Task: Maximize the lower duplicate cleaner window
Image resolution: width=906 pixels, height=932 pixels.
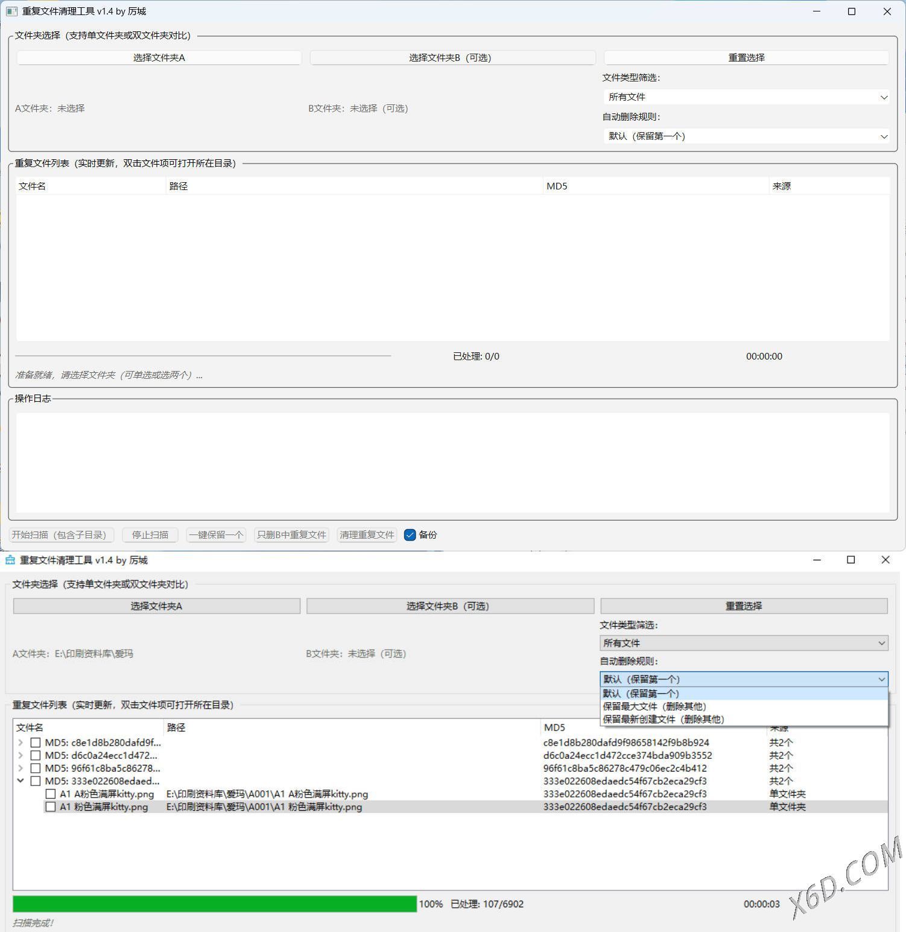Action: click(x=851, y=560)
